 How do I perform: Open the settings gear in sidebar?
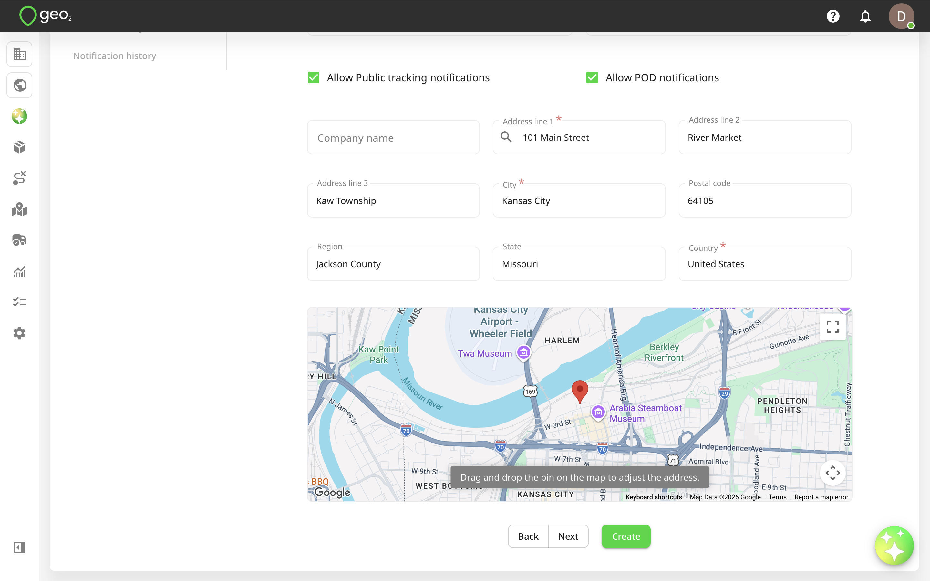coord(20,333)
